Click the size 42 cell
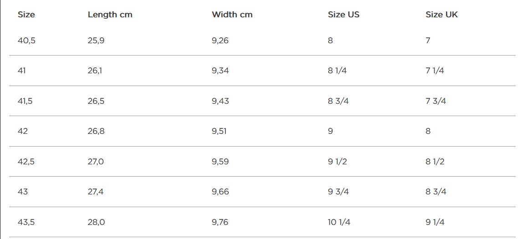Image resolution: width=523 pixels, height=239 pixels. (23, 131)
